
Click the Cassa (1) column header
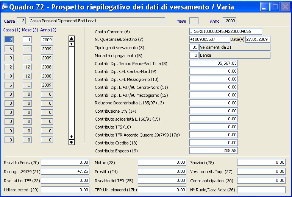coord(11,30)
